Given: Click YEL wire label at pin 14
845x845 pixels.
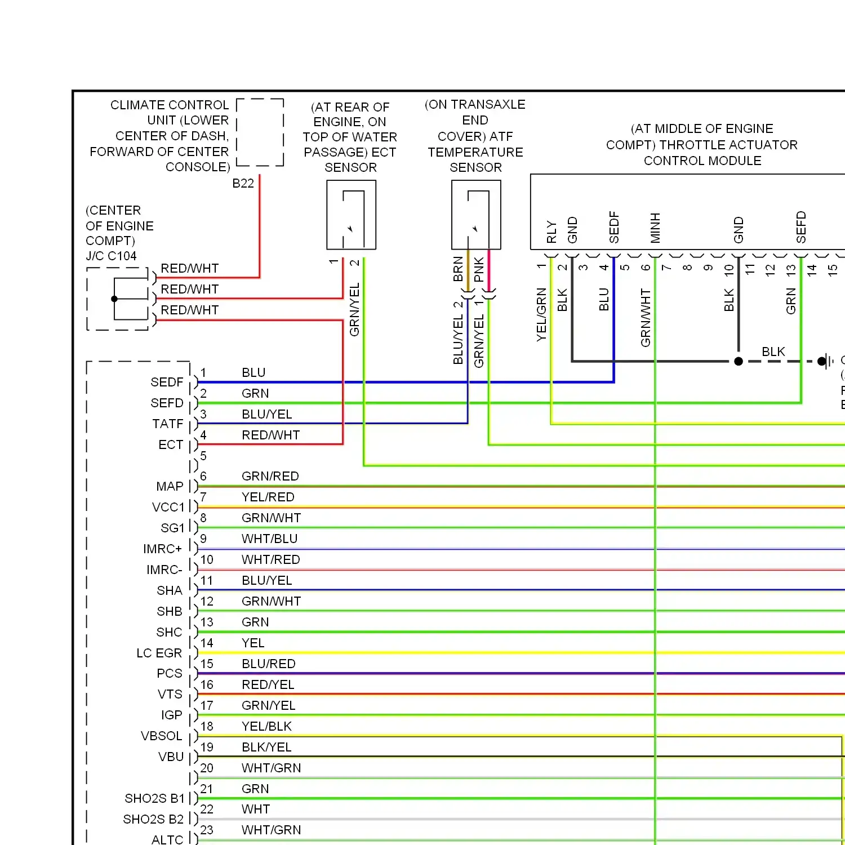Looking at the screenshot, I should [x=253, y=643].
